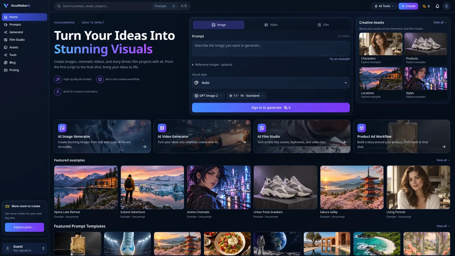Click the user profile icon in header
The width and height of the screenshot is (455, 256).
click(446, 6)
